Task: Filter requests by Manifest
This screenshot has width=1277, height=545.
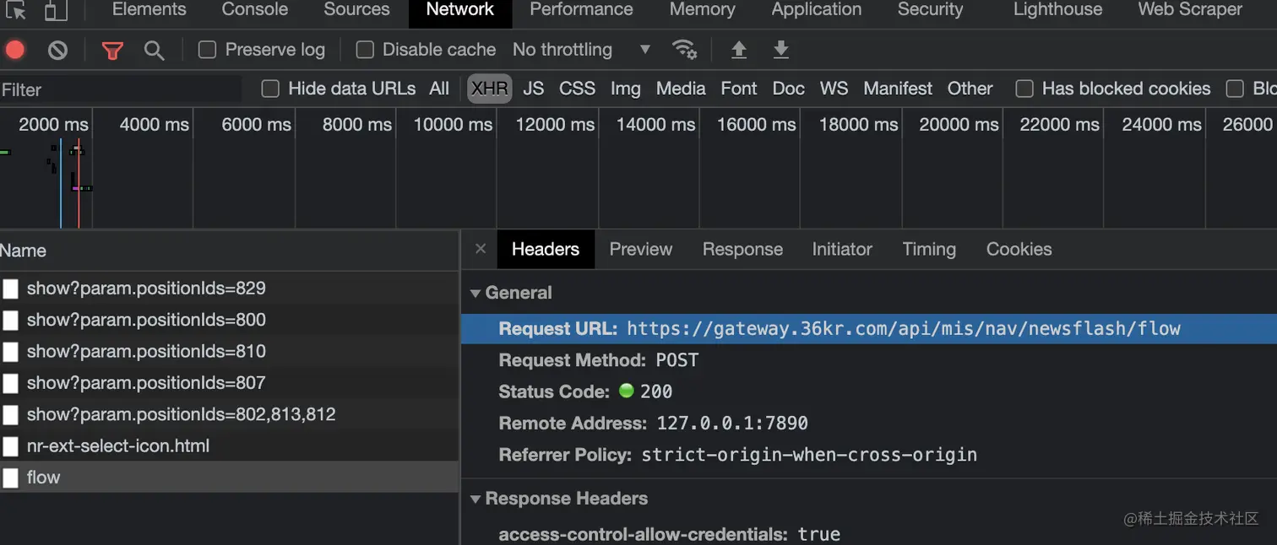Action: (898, 89)
